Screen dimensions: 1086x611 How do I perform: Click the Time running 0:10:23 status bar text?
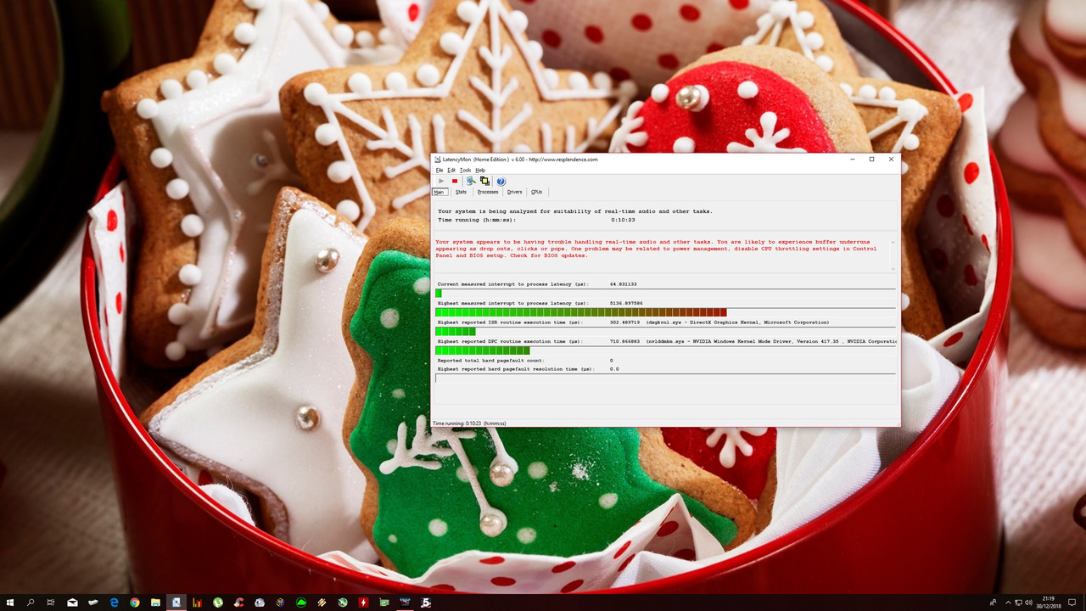coord(469,423)
